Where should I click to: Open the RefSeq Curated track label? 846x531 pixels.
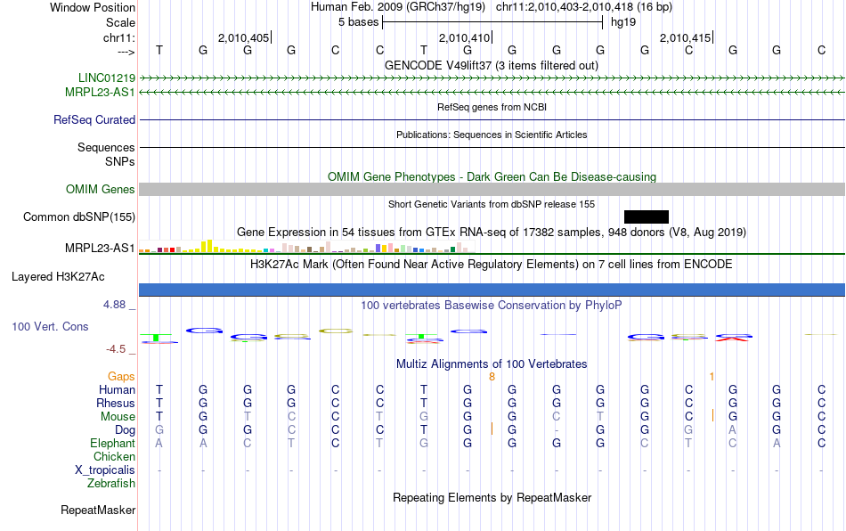pos(94,119)
